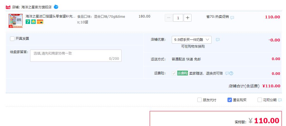Viewport: 286px width, 126px height.
Task: Click the orange credit card badge
Action: tap(40, 22)
